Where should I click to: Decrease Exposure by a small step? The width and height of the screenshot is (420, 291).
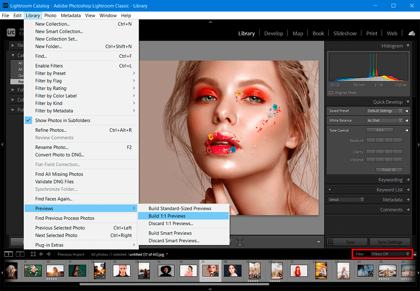point(380,140)
